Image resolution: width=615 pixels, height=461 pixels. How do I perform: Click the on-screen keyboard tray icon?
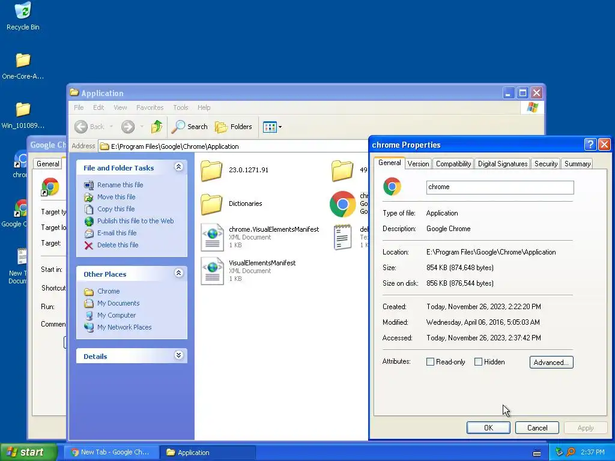(537, 453)
